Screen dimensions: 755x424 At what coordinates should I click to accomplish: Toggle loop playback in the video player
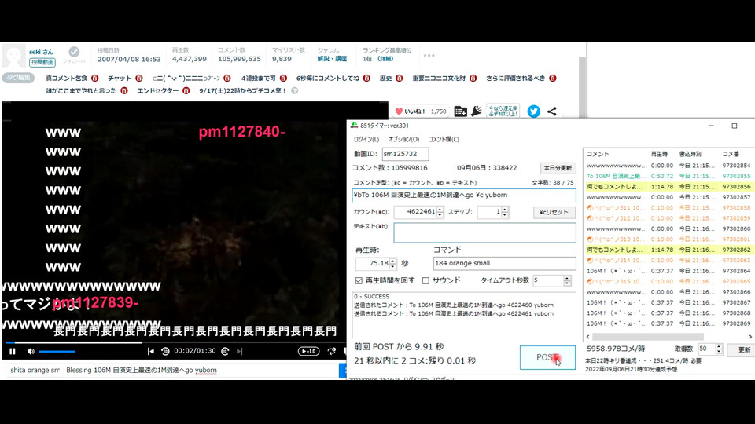(332, 351)
